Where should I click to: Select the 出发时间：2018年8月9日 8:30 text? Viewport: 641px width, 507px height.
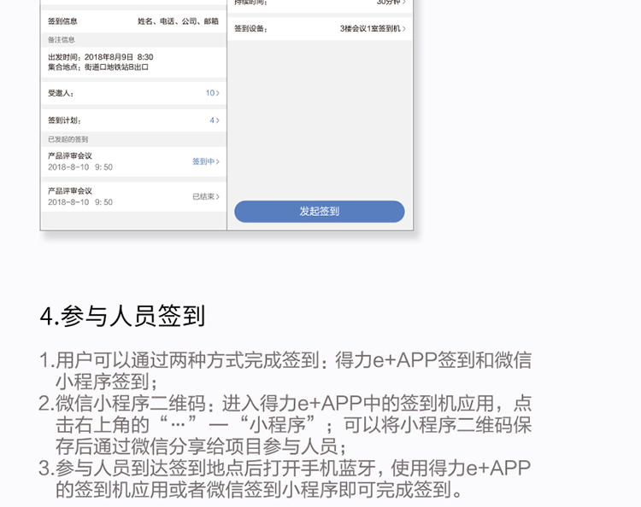101,57
